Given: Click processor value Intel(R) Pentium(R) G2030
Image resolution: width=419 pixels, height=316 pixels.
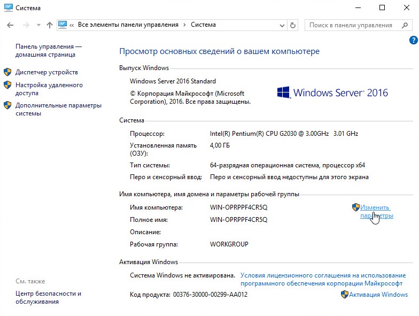Looking at the screenshot, I should pyautogui.click(x=284, y=134).
